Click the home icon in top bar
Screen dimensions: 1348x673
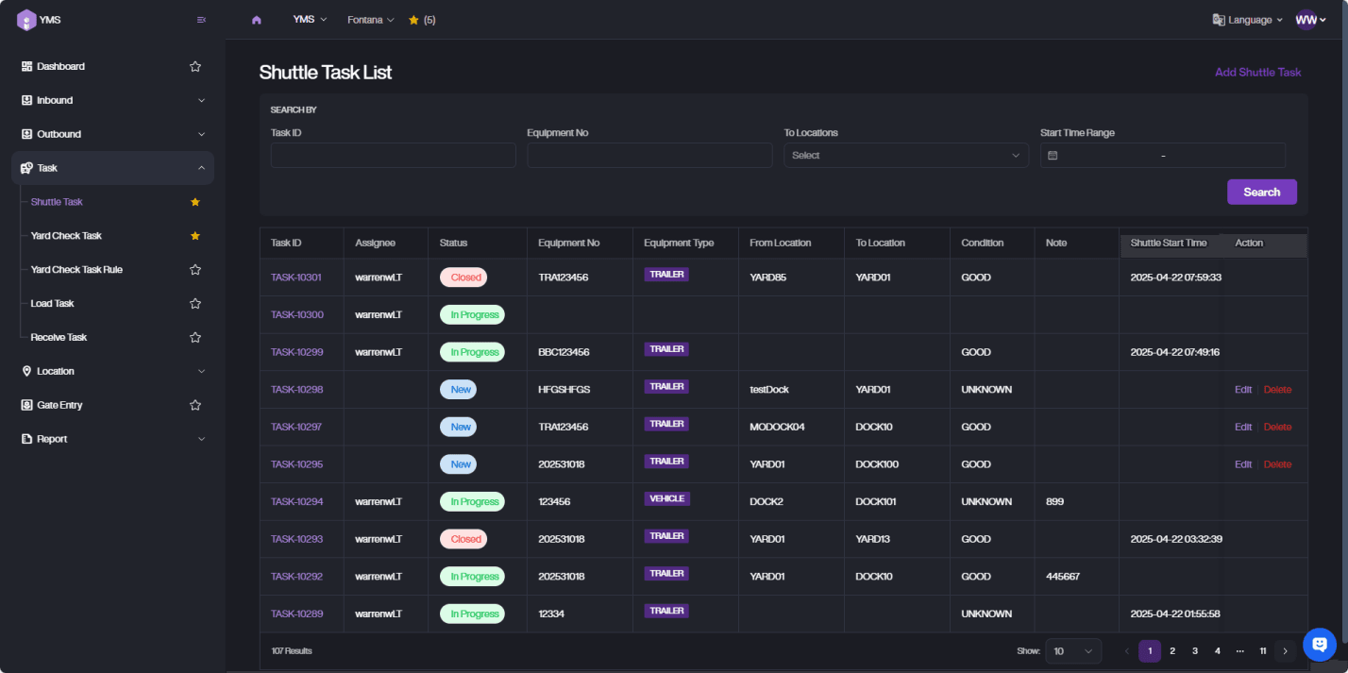257,20
